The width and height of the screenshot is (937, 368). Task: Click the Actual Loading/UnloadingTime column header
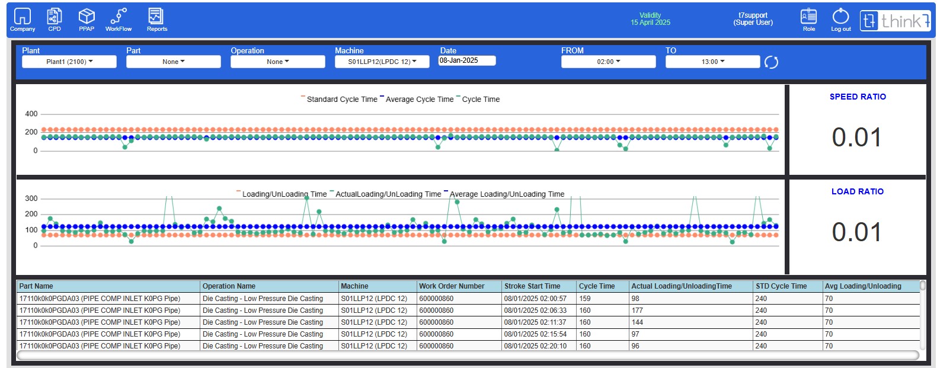(691, 286)
